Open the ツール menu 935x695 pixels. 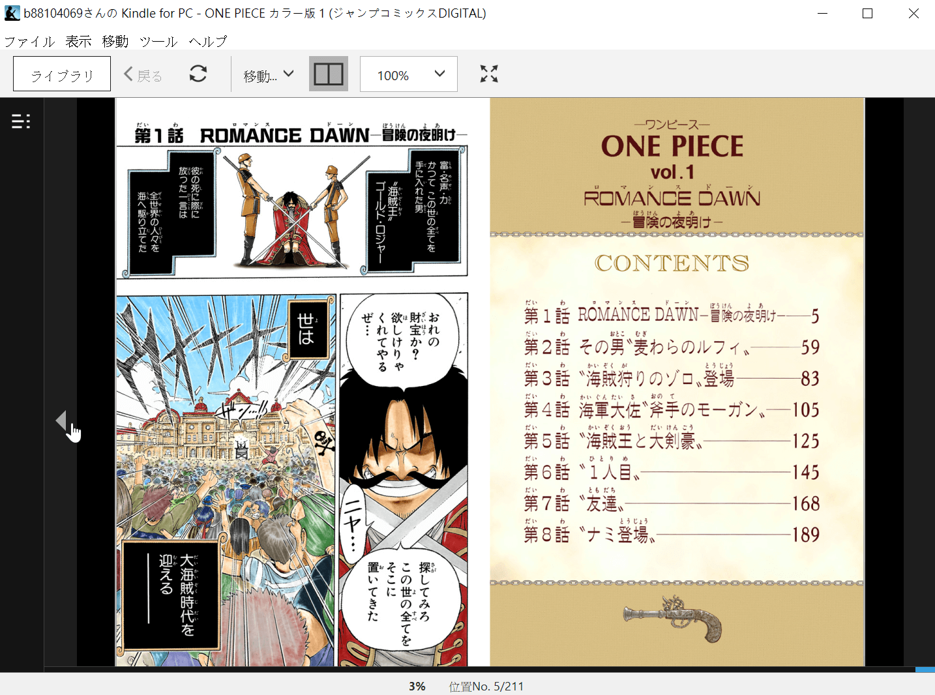pyautogui.click(x=158, y=42)
